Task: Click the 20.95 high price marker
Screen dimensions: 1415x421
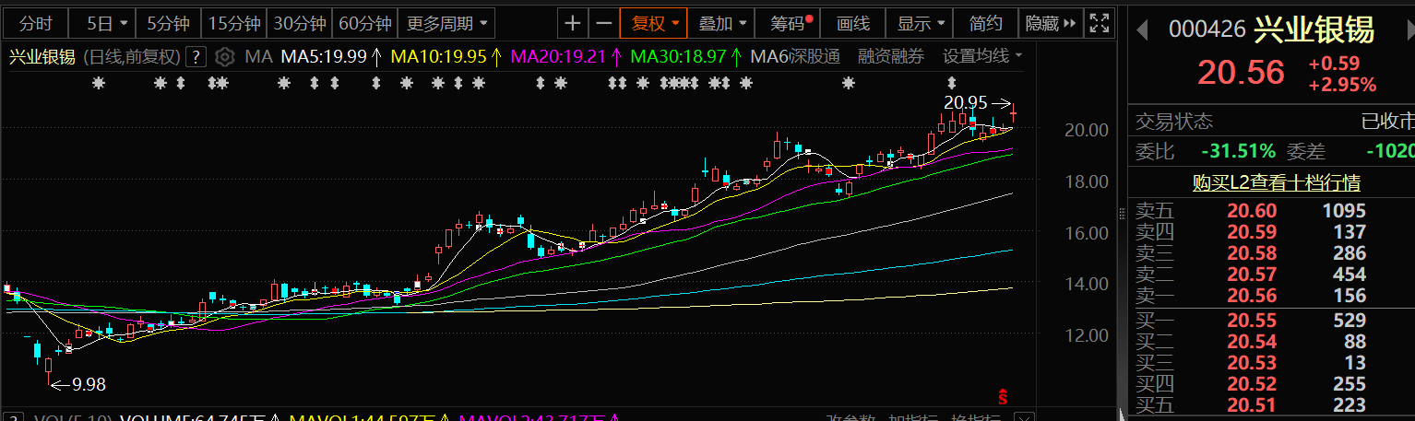Action: 966,102
